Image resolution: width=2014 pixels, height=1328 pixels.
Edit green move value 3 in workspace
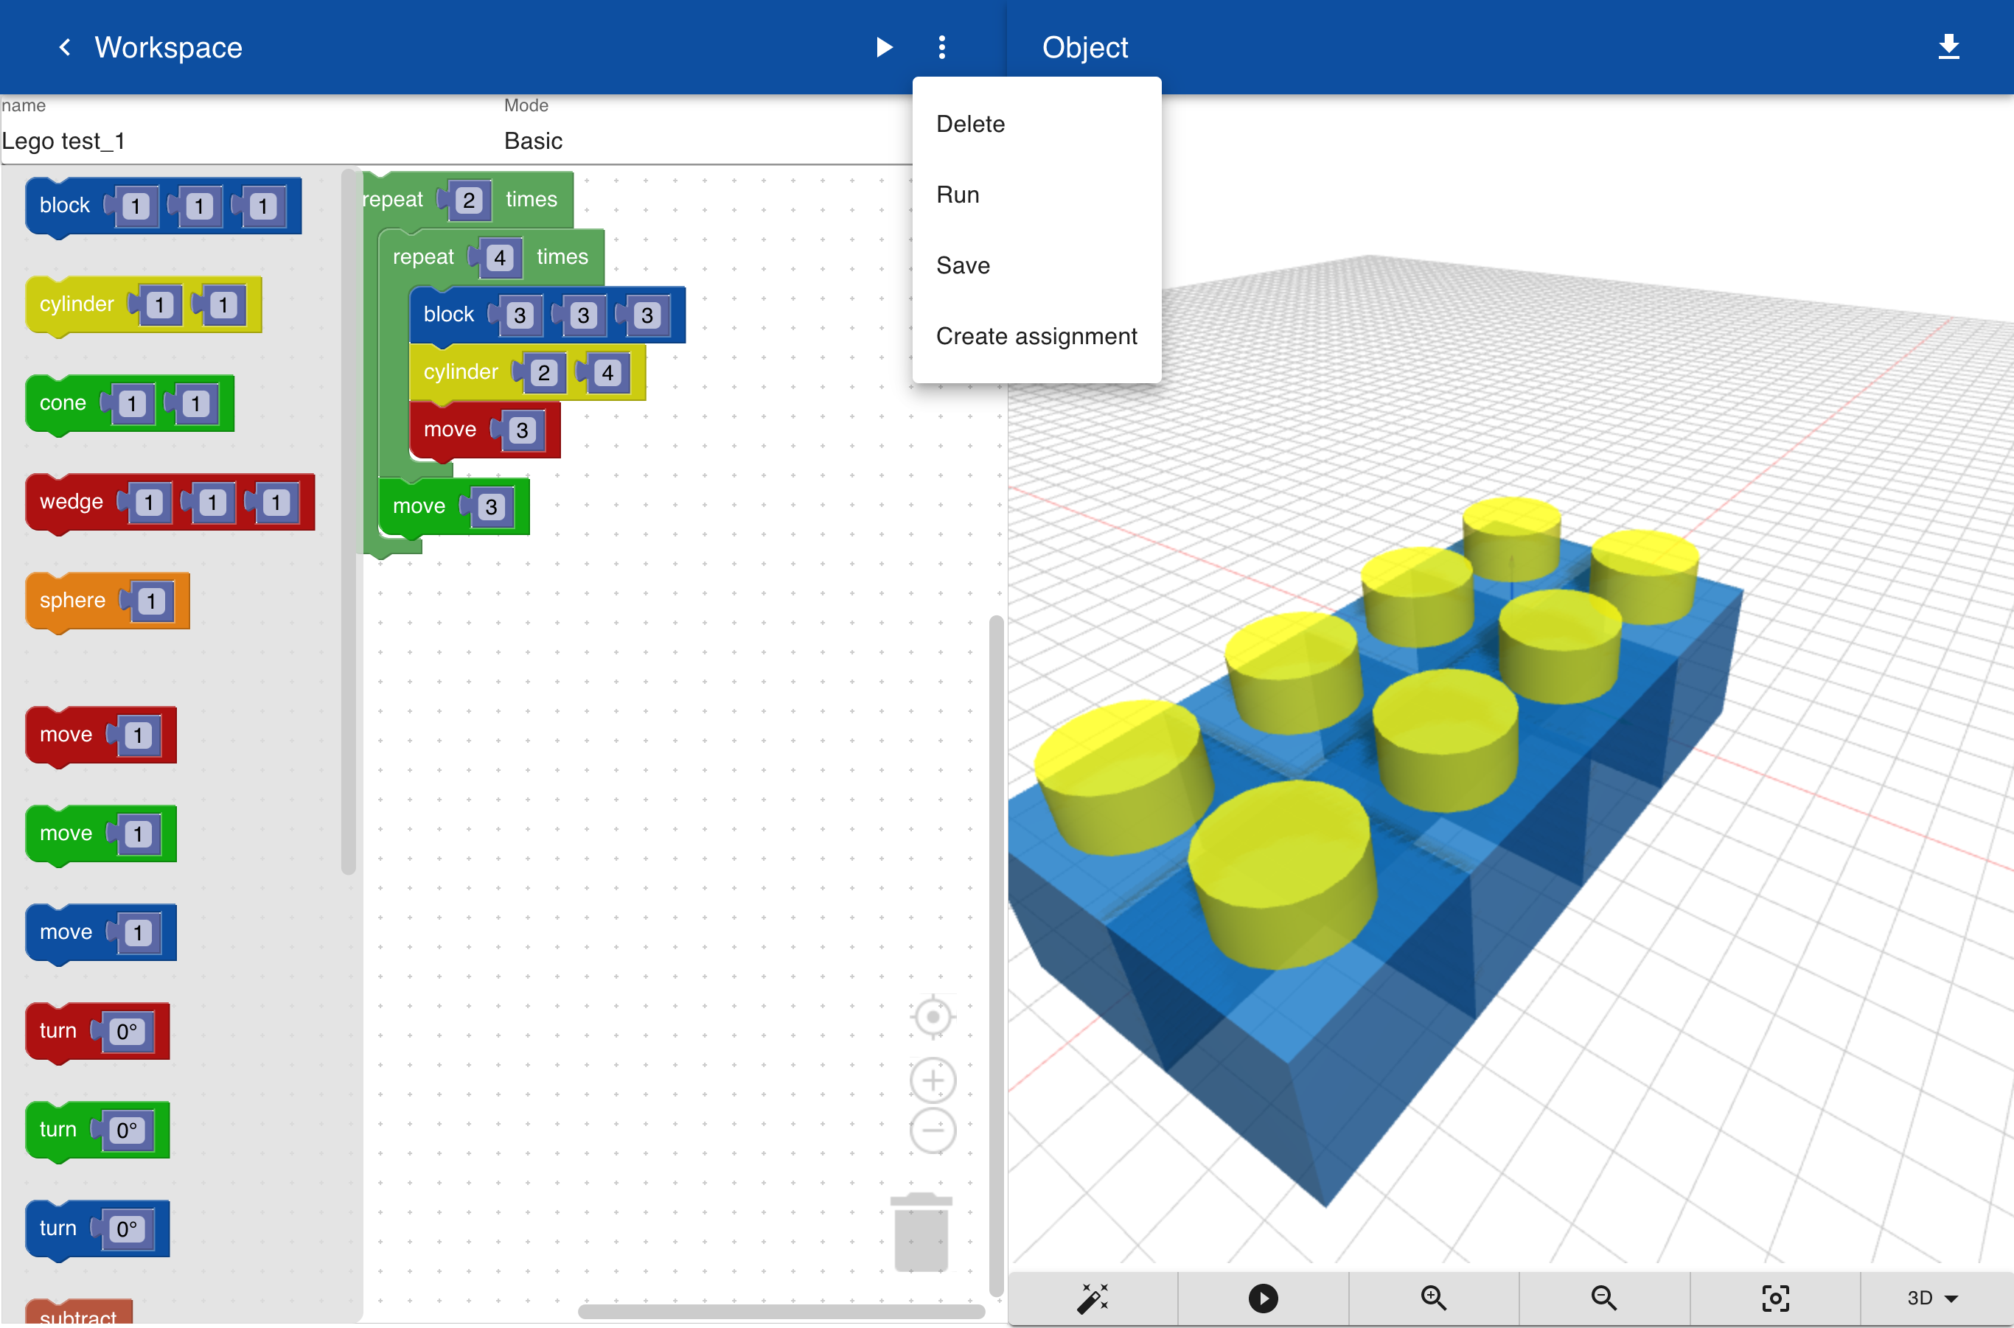[x=492, y=507]
